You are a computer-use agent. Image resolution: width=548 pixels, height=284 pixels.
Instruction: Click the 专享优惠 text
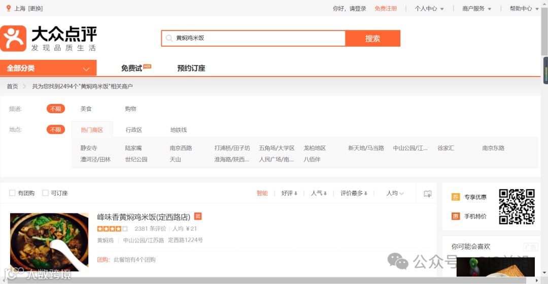[x=475, y=197]
